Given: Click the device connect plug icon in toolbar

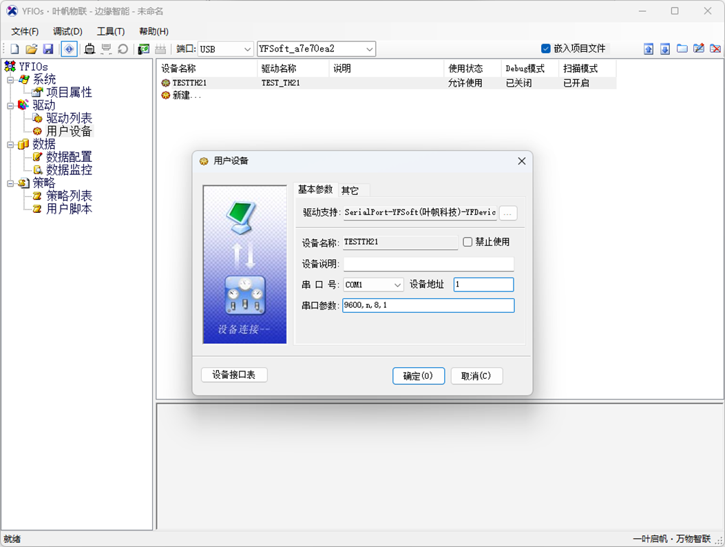Looking at the screenshot, I should pyautogui.click(x=90, y=49).
